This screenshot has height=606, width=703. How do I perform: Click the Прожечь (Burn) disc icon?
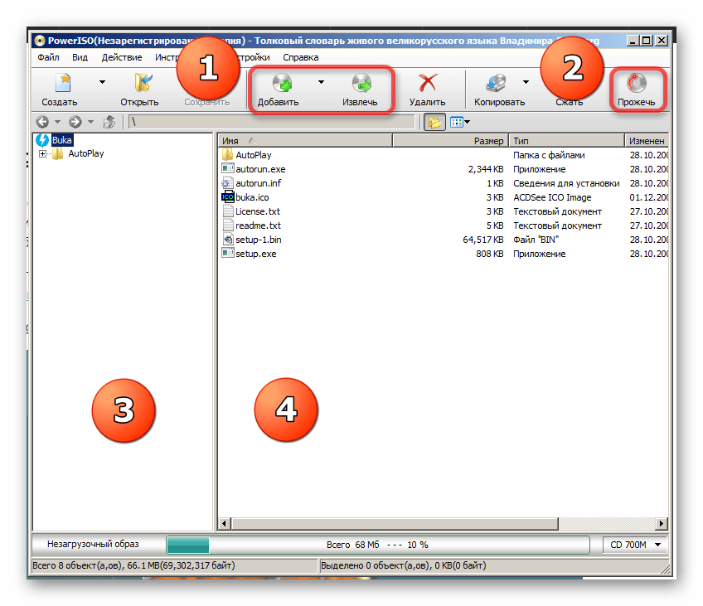coord(637,84)
